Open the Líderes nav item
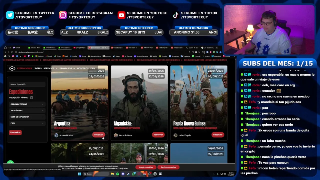 pyautogui.click(x=37, y=68)
